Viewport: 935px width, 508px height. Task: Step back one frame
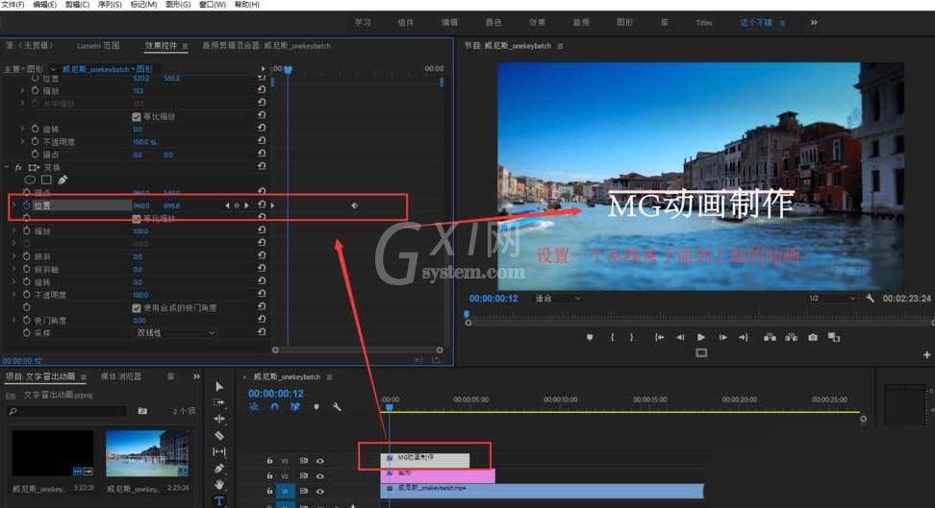click(x=680, y=337)
